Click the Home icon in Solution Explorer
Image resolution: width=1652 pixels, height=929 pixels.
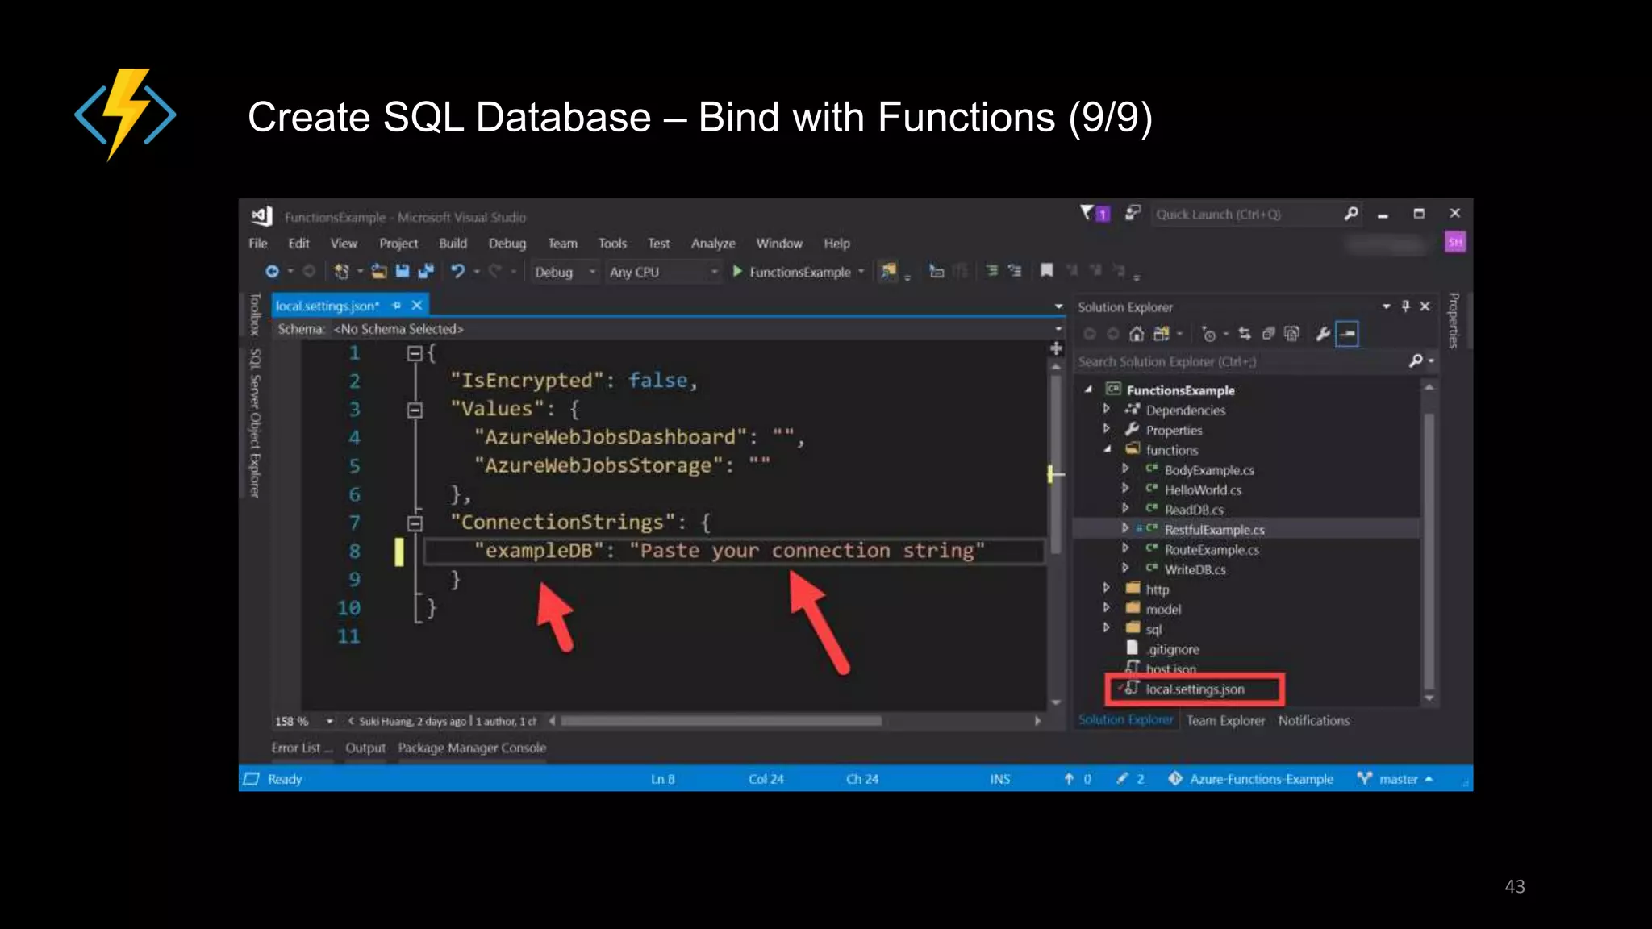pos(1137,334)
